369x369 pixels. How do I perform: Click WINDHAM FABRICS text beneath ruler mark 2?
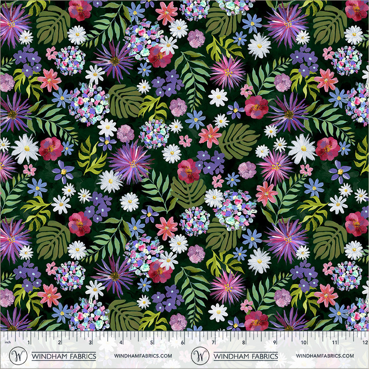tap(64, 356)
